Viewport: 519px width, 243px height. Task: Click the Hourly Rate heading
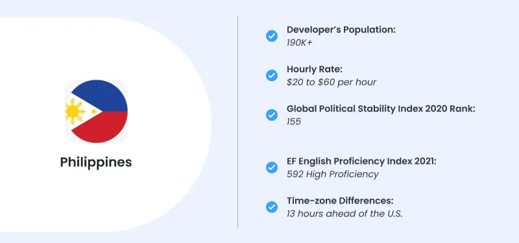tap(315, 69)
